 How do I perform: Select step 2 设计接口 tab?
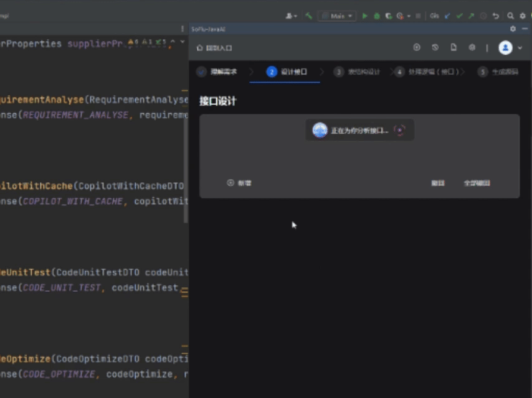[287, 72]
